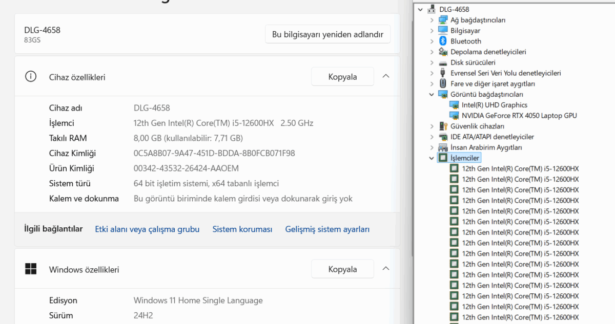The width and height of the screenshot is (615, 324).
Task: Click the DLG-4658 computer root icon
Action: tap(432, 9)
